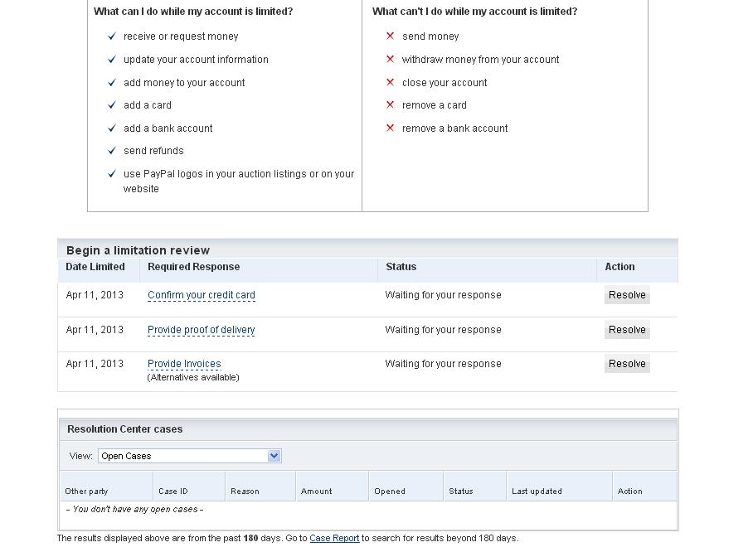
Task: Open the 'Provide Invoices' link
Action: (184, 364)
